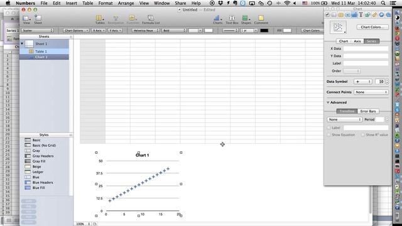Click the Notification Center icon
This screenshot has height=226, width=402.
tap(393, 3)
